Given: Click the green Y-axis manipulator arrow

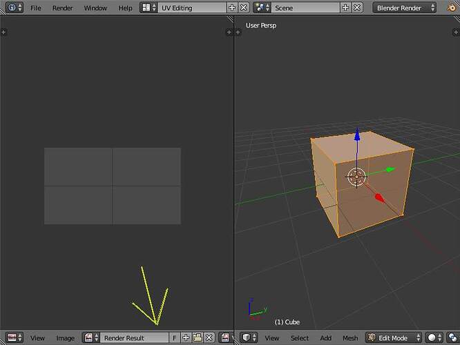Looking at the screenshot, I should coord(390,169).
